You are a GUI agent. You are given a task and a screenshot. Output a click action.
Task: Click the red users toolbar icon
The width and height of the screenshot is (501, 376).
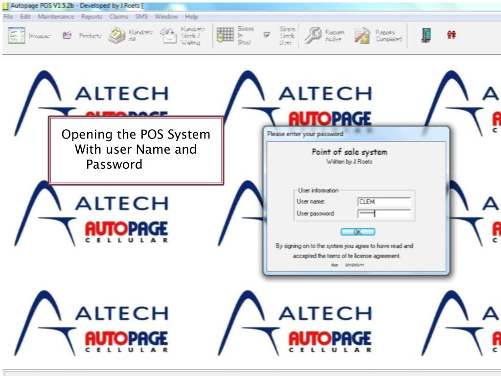tap(451, 35)
